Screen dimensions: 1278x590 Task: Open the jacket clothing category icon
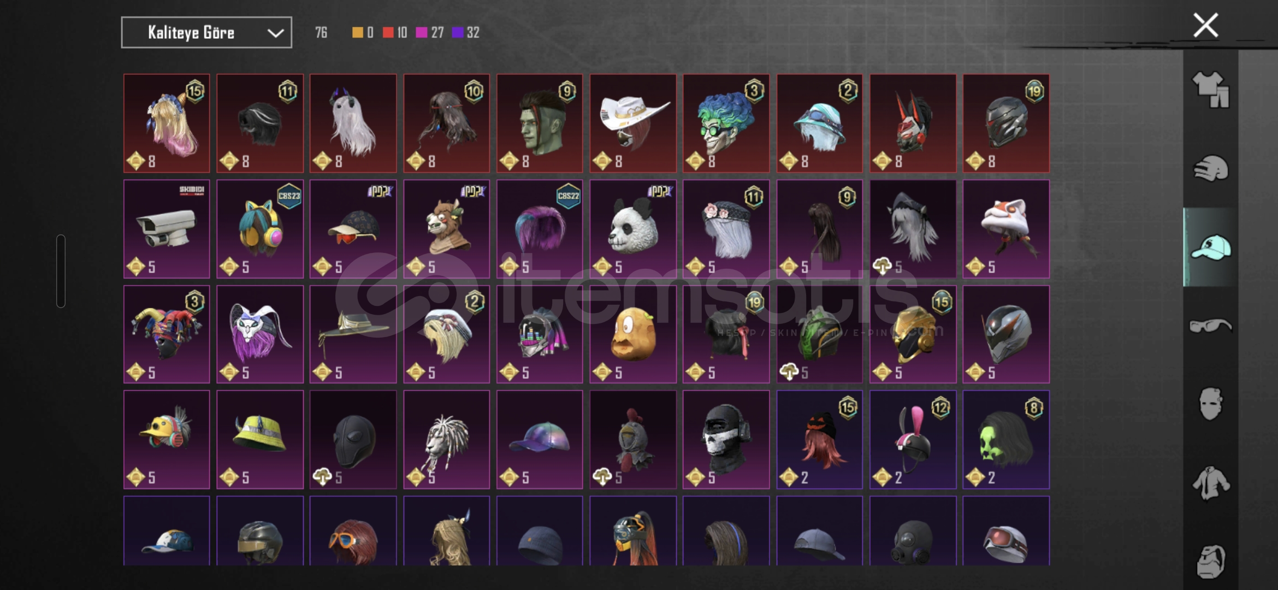[1210, 483]
